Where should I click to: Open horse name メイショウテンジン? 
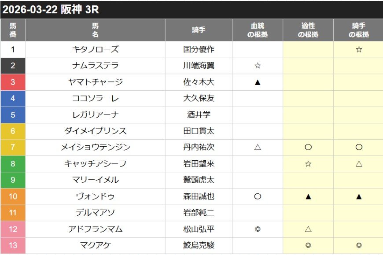click(x=95, y=148)
